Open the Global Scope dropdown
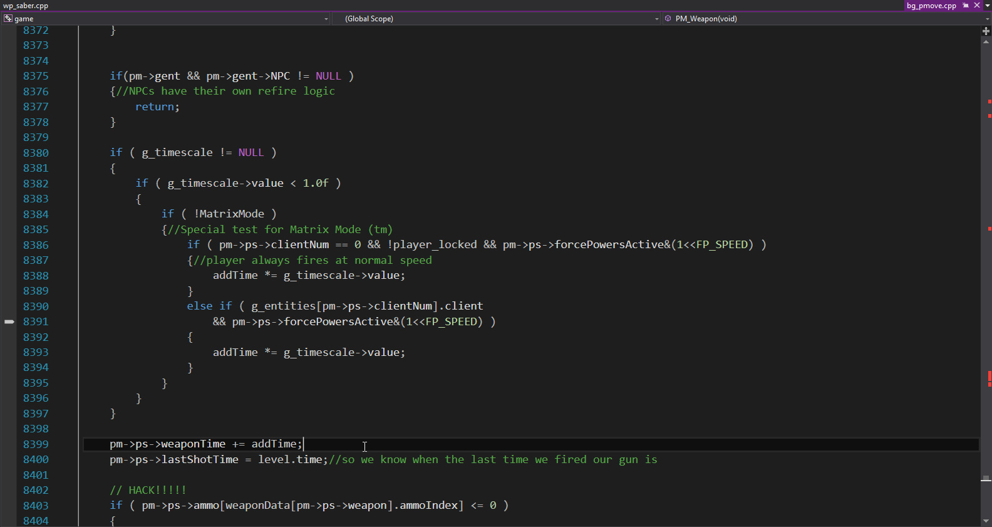Viewport: 992px width, 527px height. tap(496, 19)
